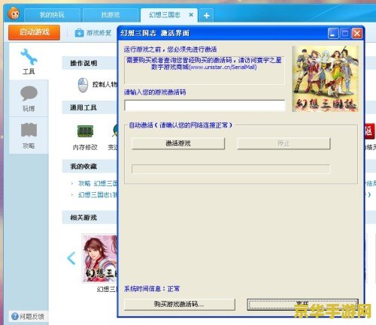Switch to the 找游戏 tab
Viewport: 376px width, 325px height.
click(x=111, y=15)
